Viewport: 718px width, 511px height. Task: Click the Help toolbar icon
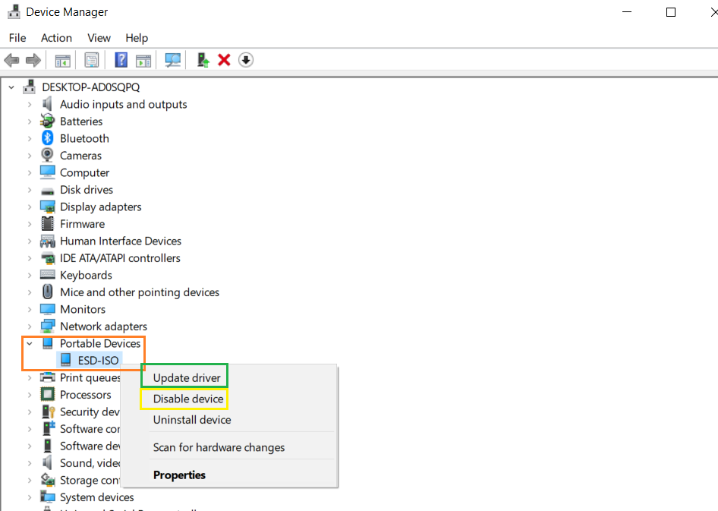coord(121,60)
